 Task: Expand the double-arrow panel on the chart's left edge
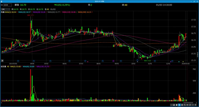click(x=2, y=61)
